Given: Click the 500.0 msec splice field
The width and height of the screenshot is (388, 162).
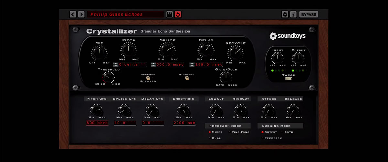Looking at the screenshot, I should (170, 64).
